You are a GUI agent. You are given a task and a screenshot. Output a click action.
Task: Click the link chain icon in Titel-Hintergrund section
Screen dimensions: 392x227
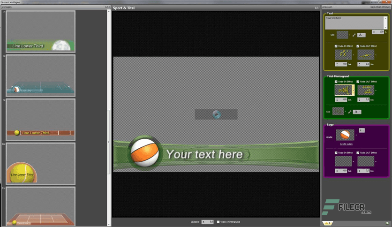(x=349, y=112)
